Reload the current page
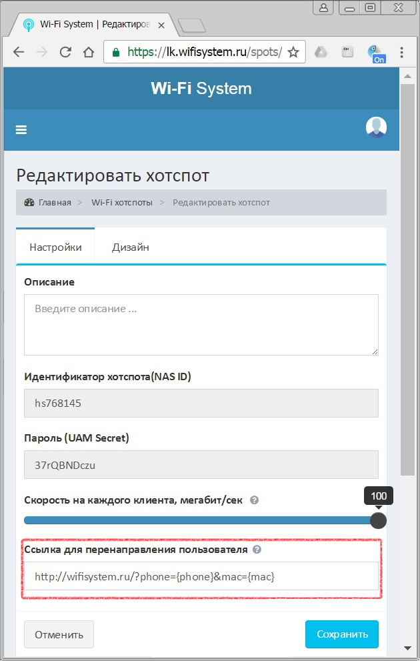The height and width of the screenshot is (661, 420). 65,52
